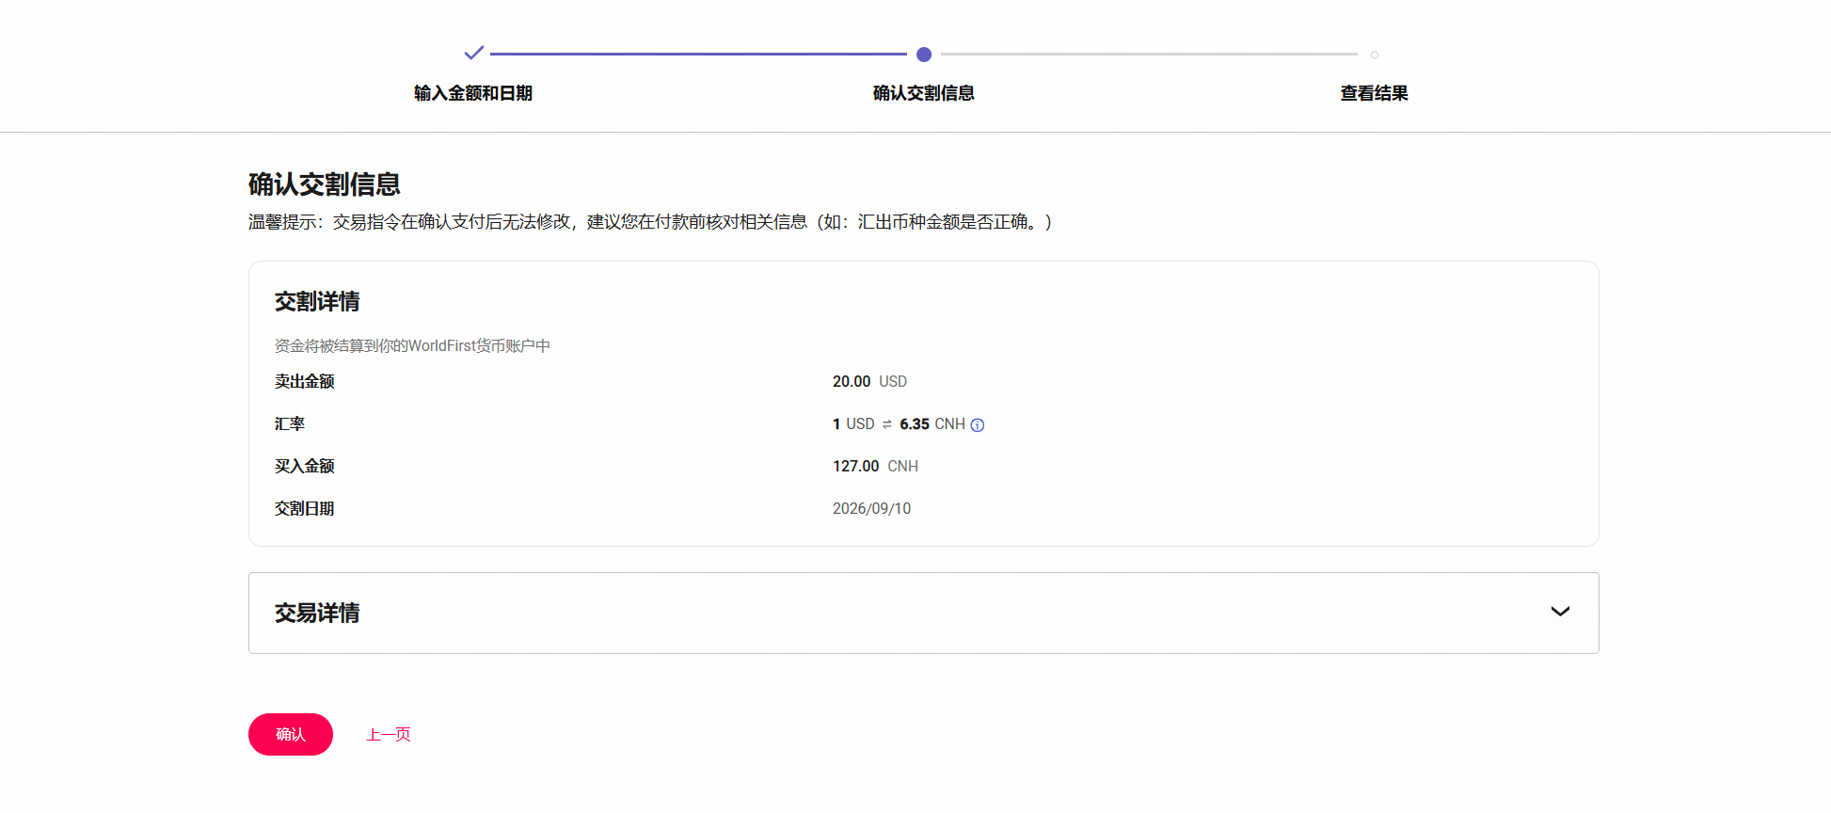Click the 确认 button
This screenshot has width=1831, height=813.
[291, 734]
